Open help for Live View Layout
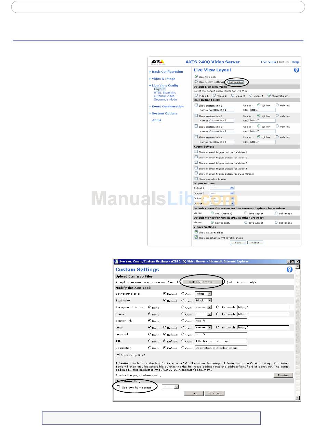325x434 pixels. (297, 70)
